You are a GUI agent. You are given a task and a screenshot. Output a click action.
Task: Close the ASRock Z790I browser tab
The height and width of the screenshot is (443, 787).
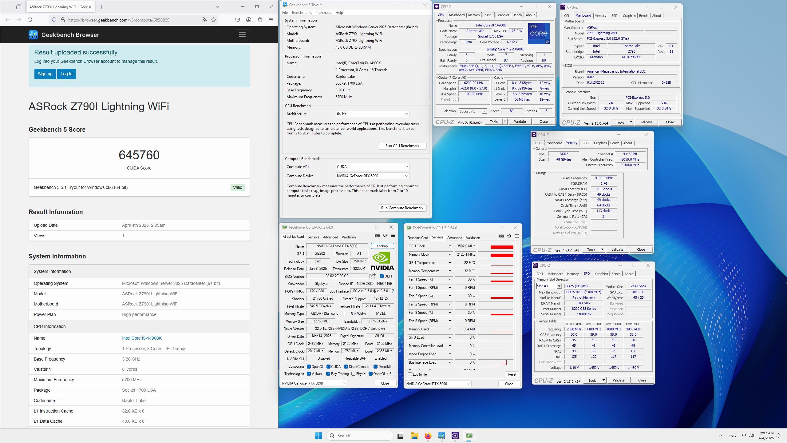[x=90, y=7]
